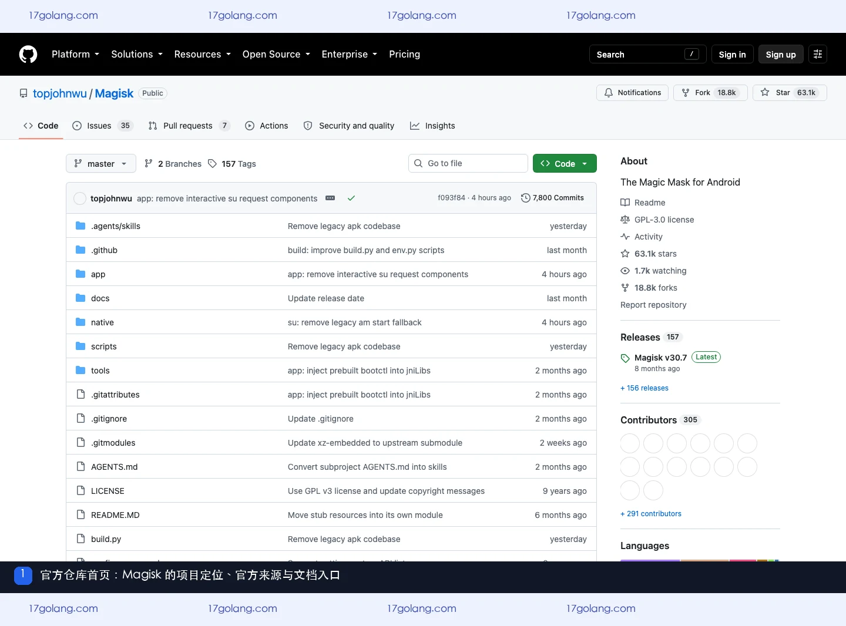Click the Sign up button
Image resolution: width=846 pixels, height=626 pixels.
781,54
